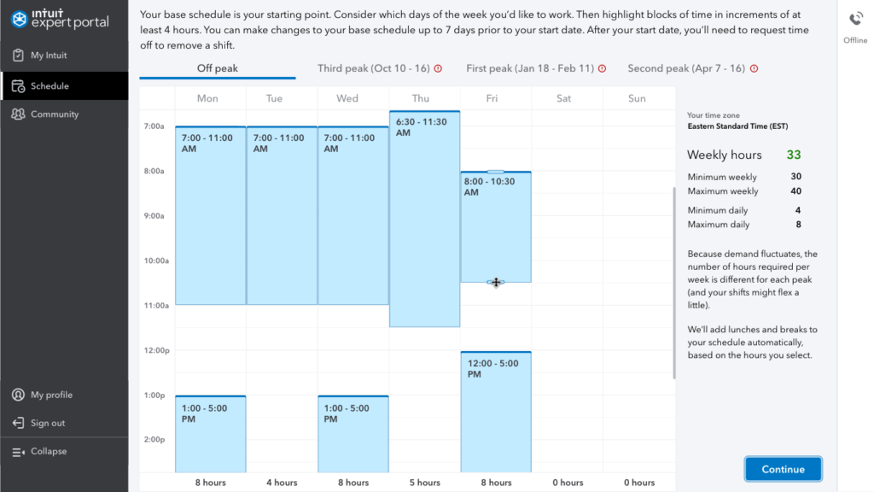Switch to First peak (Jan 18 - Feb 11) tab
Screen dimensions: 874x492
point(530,68)
